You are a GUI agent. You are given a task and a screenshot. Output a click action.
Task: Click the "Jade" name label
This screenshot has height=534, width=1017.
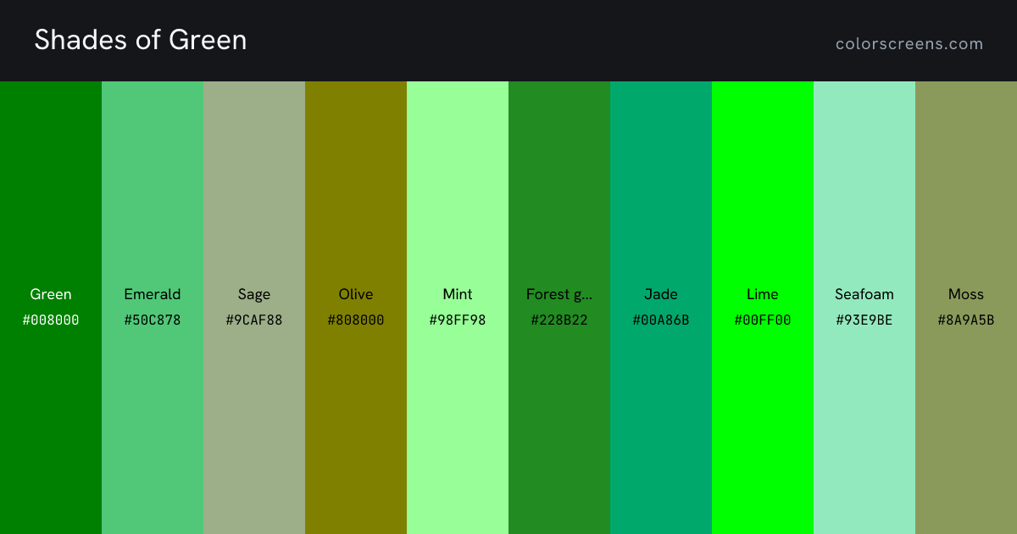pos(661,294)
